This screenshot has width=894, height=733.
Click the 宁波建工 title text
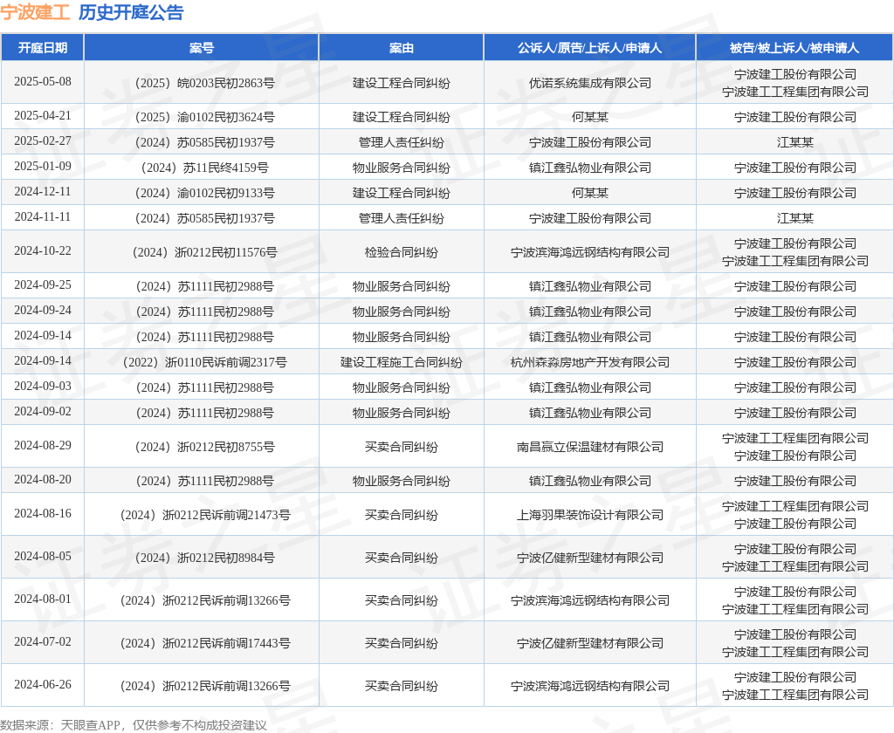pyautogui.click(x=35, y=12)
